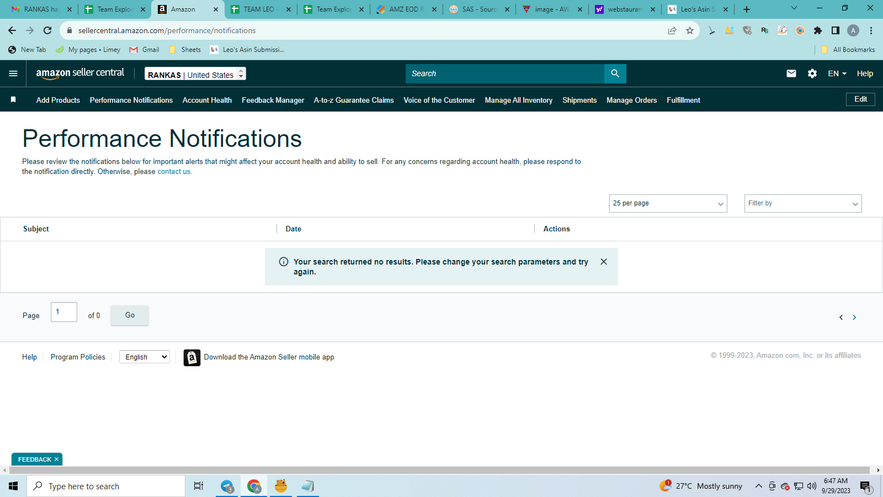883x497 pixels.
Task: Open A-to-z Guarantee Claims
Action: (x=354, y=100)
